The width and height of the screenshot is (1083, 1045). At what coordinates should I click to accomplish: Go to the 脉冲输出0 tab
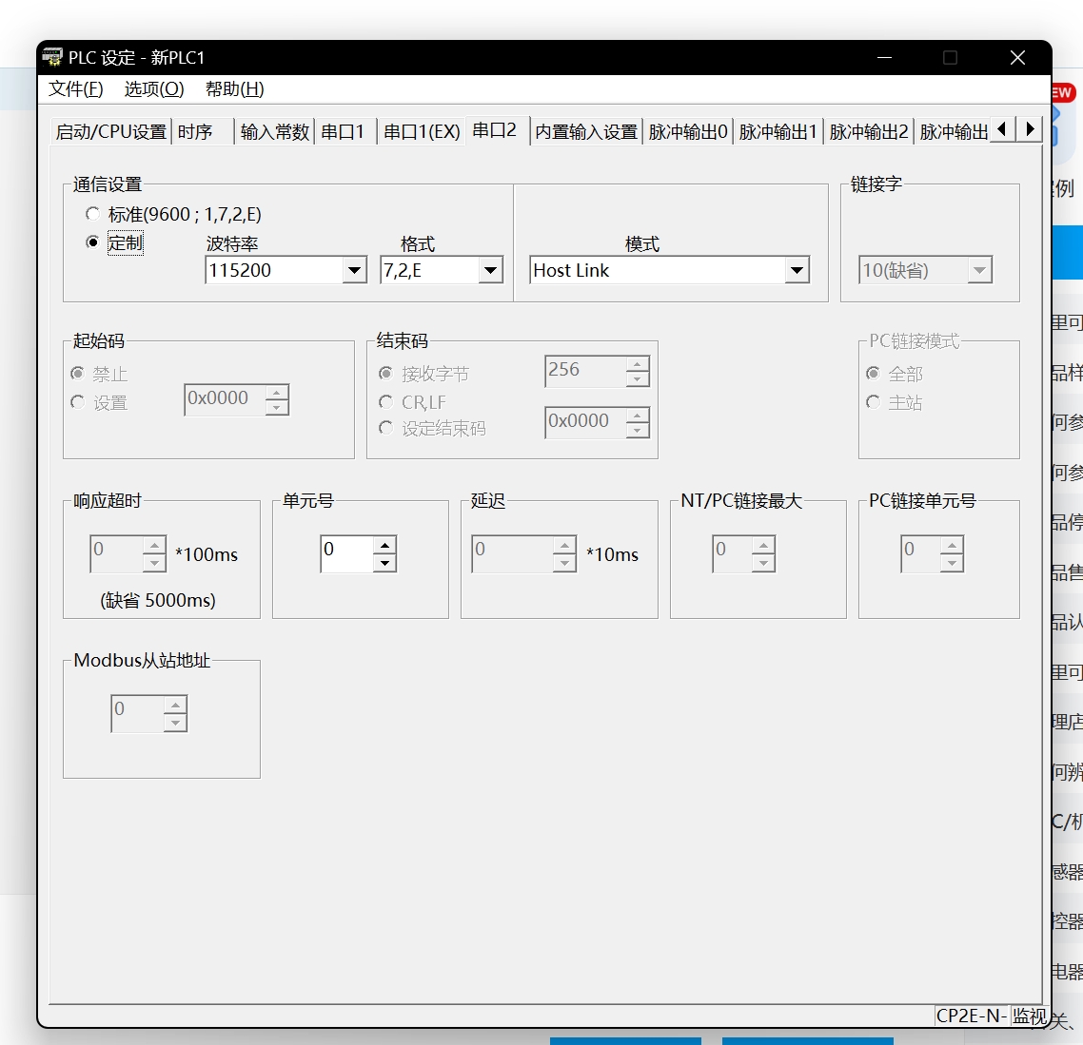[x=687, y=132]
